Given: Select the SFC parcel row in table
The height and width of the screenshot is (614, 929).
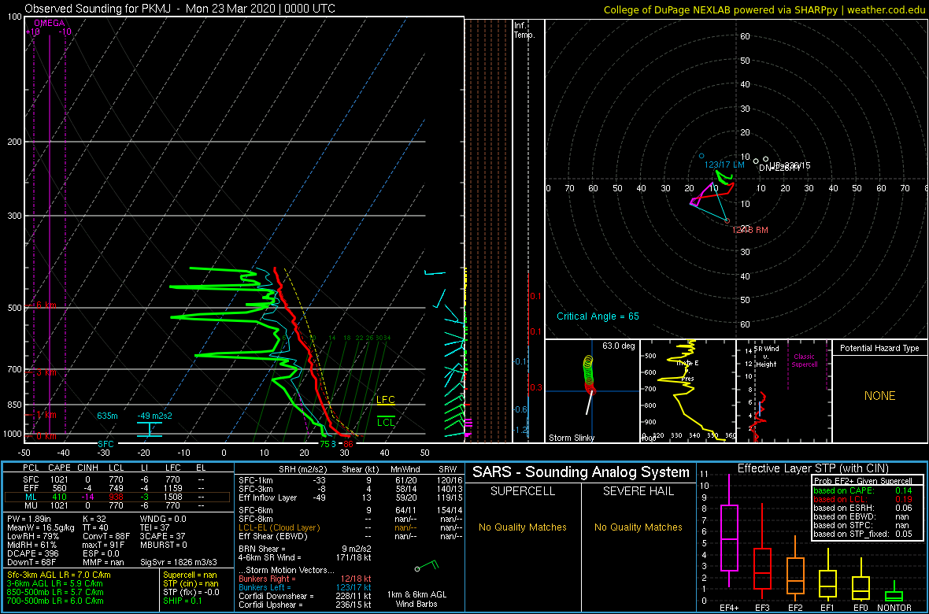Looking at the screenshot, I should tap(117, 478).
